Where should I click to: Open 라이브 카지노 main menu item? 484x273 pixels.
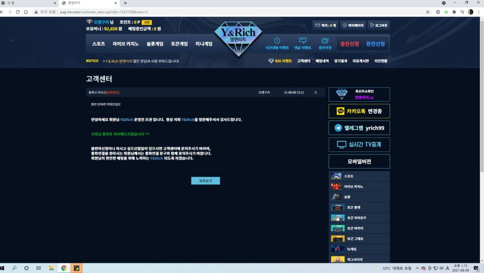pos(126,44)
